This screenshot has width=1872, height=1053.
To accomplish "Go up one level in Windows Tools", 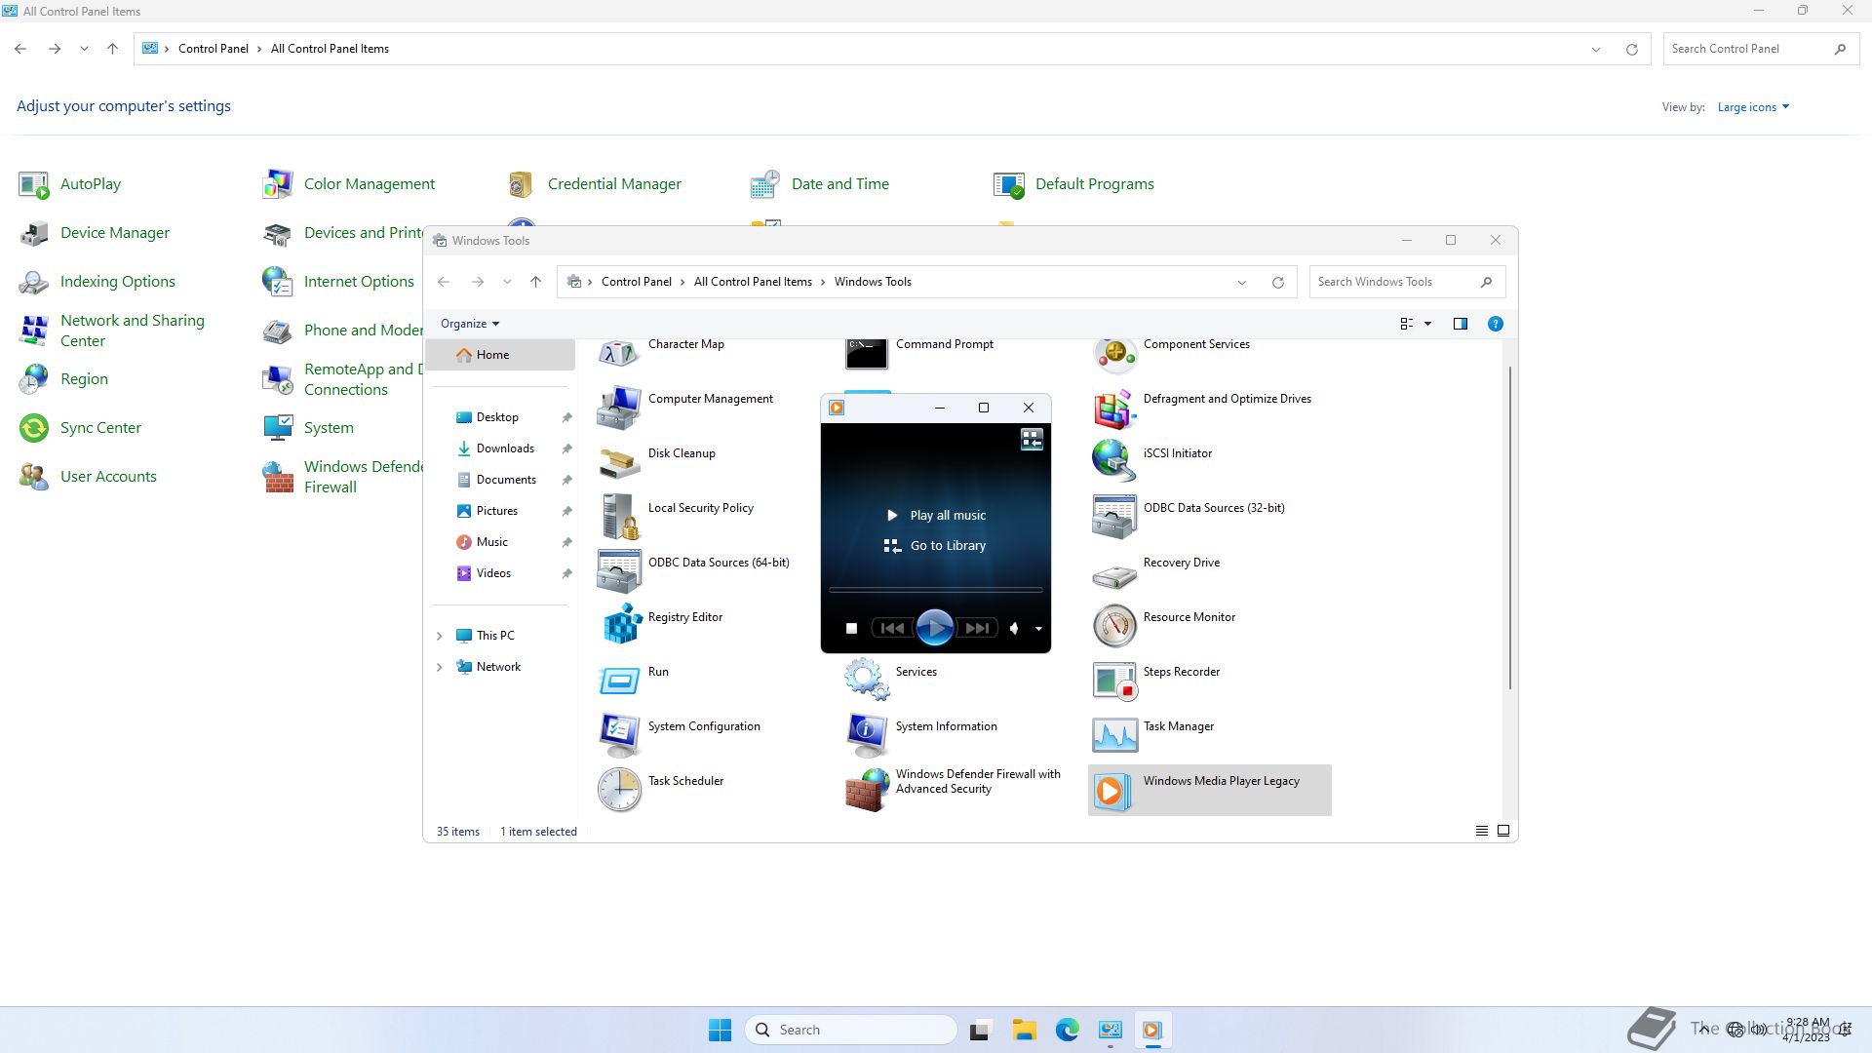I will pos(535,282).
